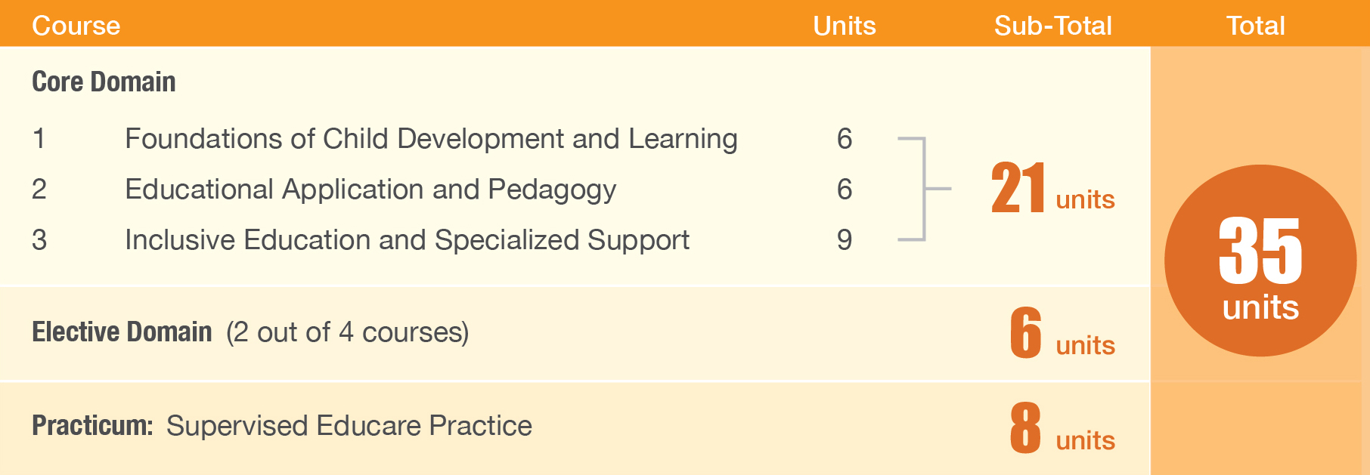
Task: Select the Units column header
Action: coord(844,26)
